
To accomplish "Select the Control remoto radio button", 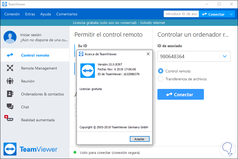I will [161, 71].
